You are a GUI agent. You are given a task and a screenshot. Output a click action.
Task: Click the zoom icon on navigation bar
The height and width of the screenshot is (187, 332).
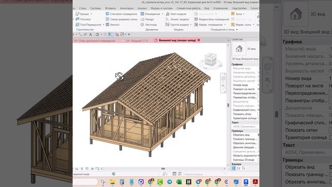point(223,86)
